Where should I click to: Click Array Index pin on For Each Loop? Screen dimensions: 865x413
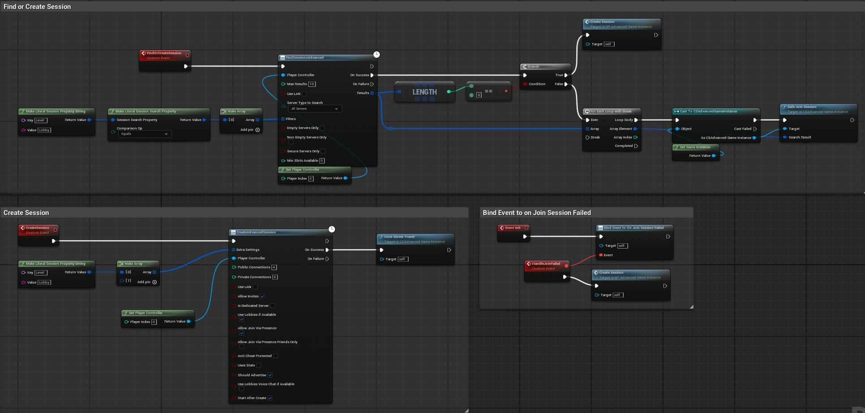pos(635,138)
